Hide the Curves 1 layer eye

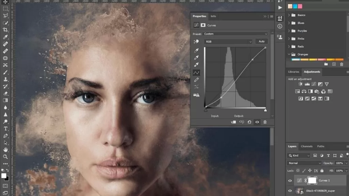tap(290, 180)
